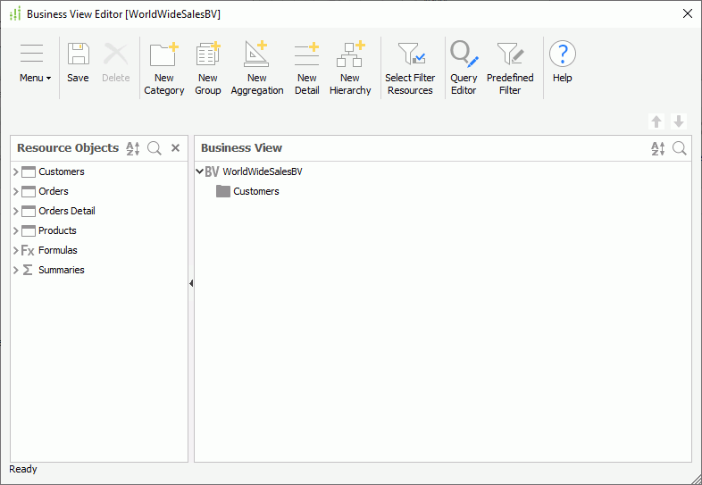Click the New Group icon
Image resolution: width=702 pixels, height=485 pixels.
point(208,67)
